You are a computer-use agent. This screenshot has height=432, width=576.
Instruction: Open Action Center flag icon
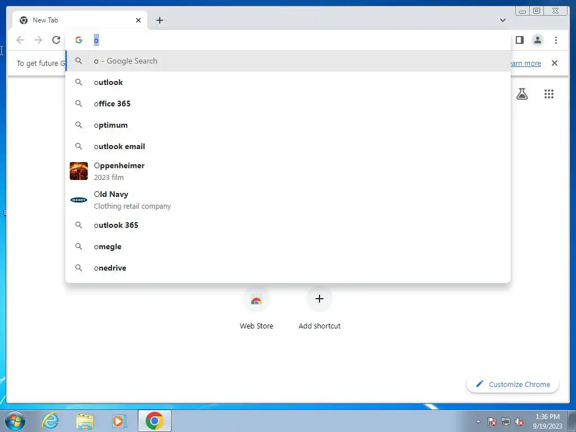(492, 421)
